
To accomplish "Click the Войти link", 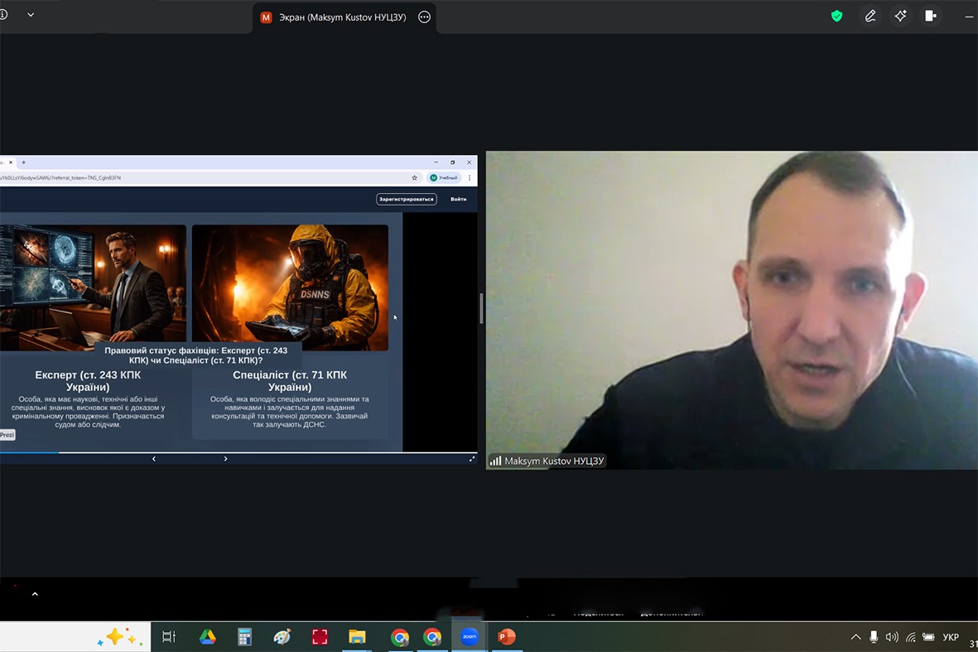I will [x=458, y=199].
